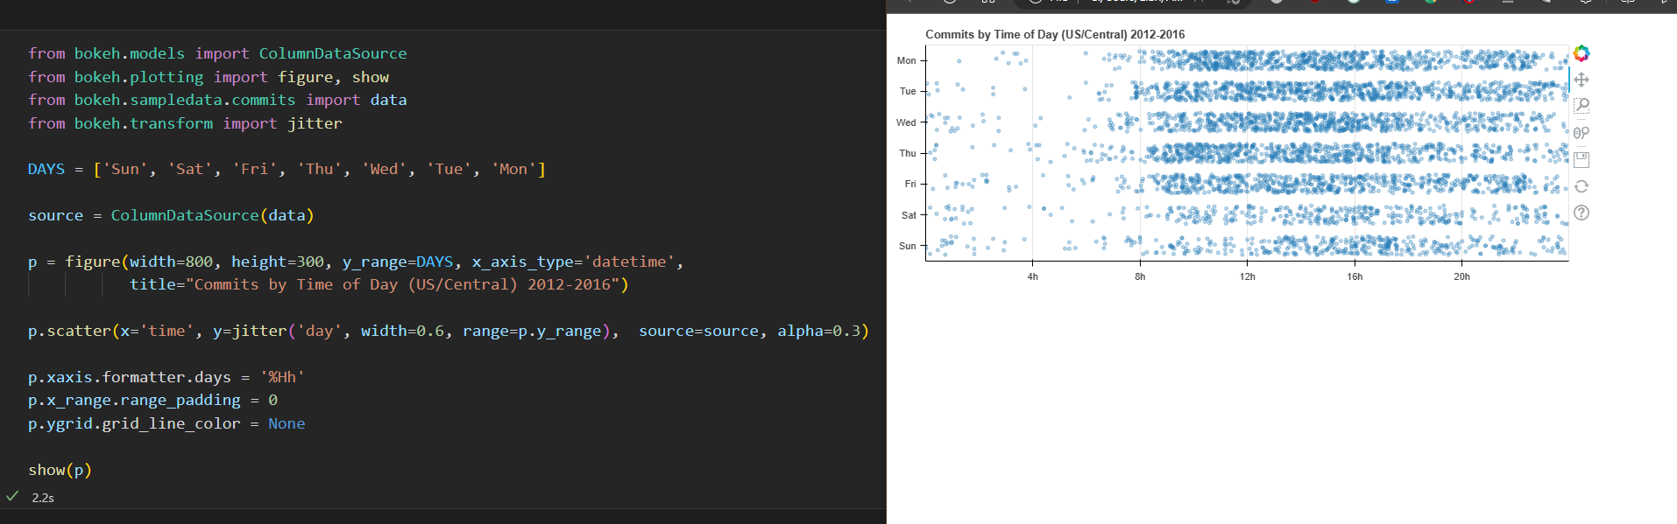Click the plot title 'Commits by Time of Day'
This screenshot has width=1677, height=524.
point(1054,34)
